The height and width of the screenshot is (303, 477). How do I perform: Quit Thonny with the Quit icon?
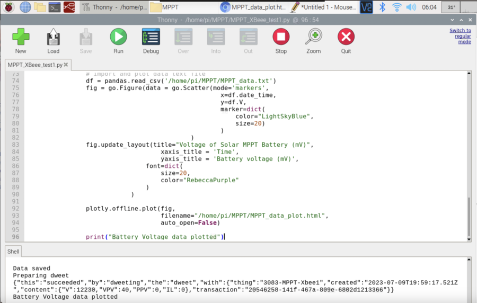(x=346, y=37)
